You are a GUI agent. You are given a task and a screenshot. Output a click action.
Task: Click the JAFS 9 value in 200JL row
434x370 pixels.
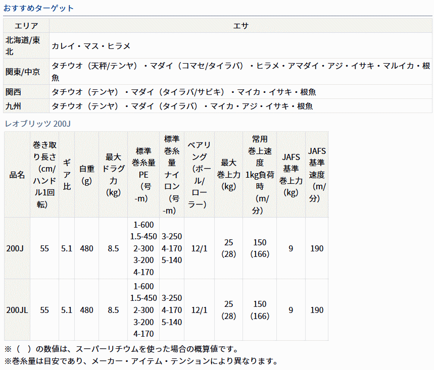[x=291, y=310]
